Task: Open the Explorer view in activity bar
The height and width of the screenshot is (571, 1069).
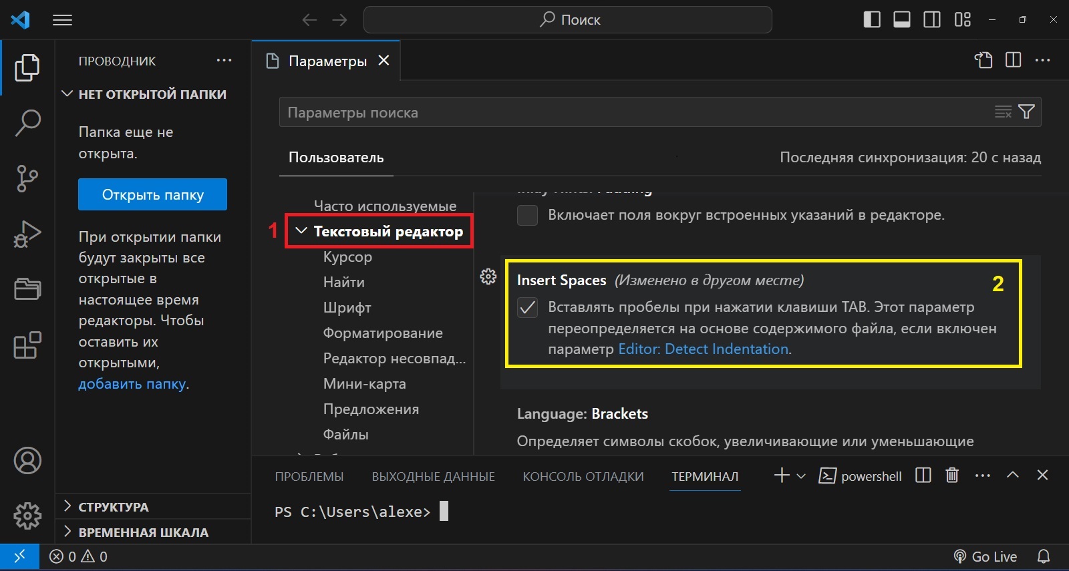Action: click(27, 67)
